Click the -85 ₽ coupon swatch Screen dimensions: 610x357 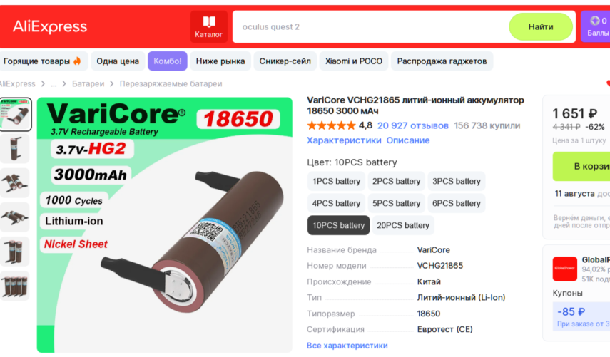581,316
